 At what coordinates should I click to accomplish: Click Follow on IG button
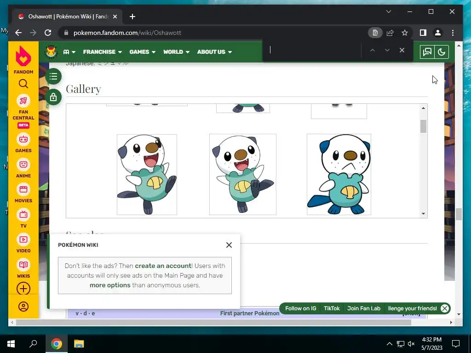[300, 308]
